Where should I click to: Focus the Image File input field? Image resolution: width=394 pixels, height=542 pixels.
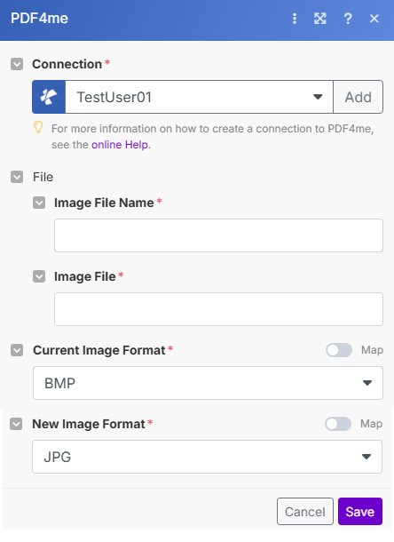tap(218, 309)
